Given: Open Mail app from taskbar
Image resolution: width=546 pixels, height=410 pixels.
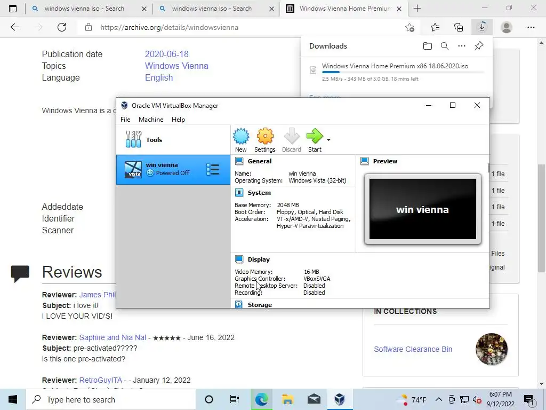Looking at the screenshot, I should pyautogui.click(x=314, y=399).
